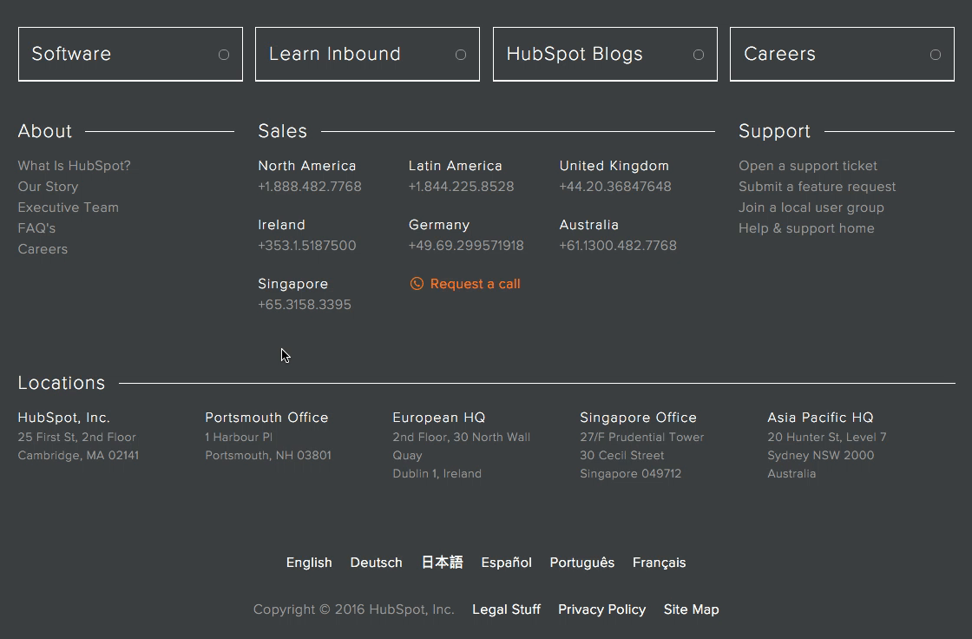Click the European HQ heading
Viewport: 972px width, 639px height.
click(439, 418)
